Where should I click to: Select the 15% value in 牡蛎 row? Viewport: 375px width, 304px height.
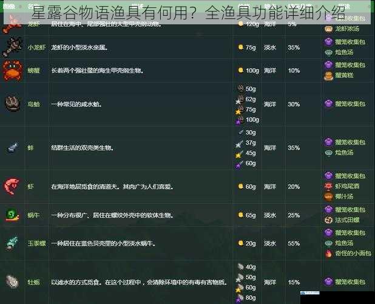(x=294, y=282)
